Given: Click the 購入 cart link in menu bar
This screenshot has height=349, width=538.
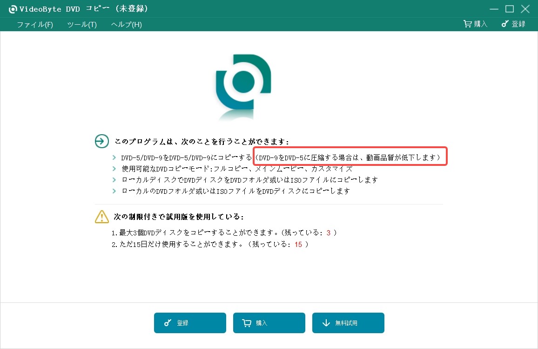Looking at the screenshot, I should 475,24.
